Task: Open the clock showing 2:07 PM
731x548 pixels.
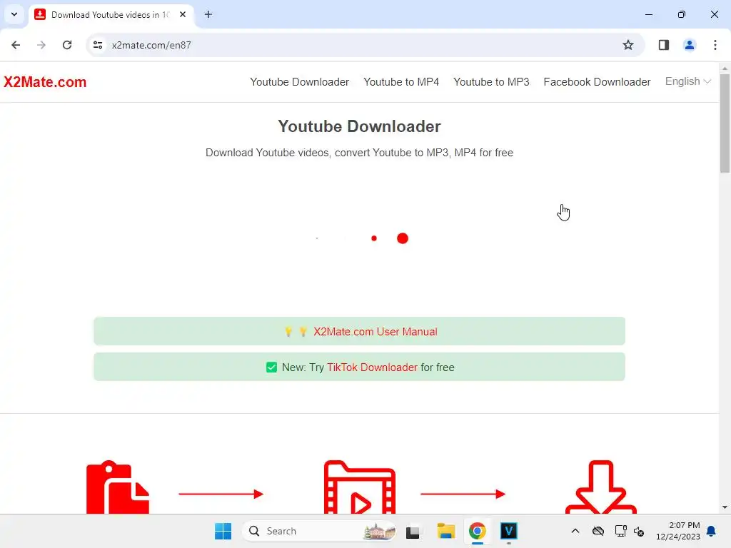Action: (678, 531)
